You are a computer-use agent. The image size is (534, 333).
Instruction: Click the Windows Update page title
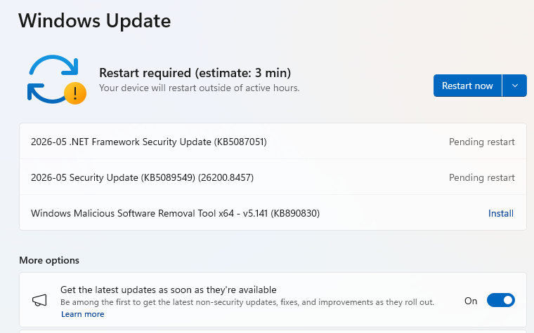[95, 21]
